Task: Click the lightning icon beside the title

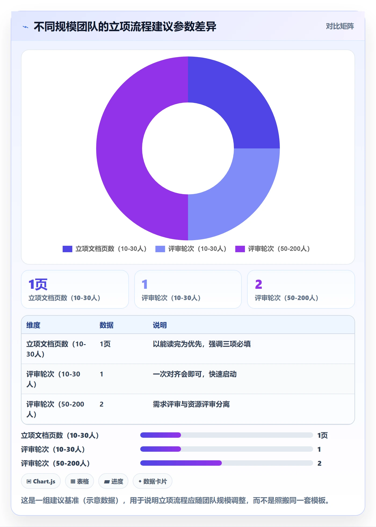Action: click(x=26, y=27)
